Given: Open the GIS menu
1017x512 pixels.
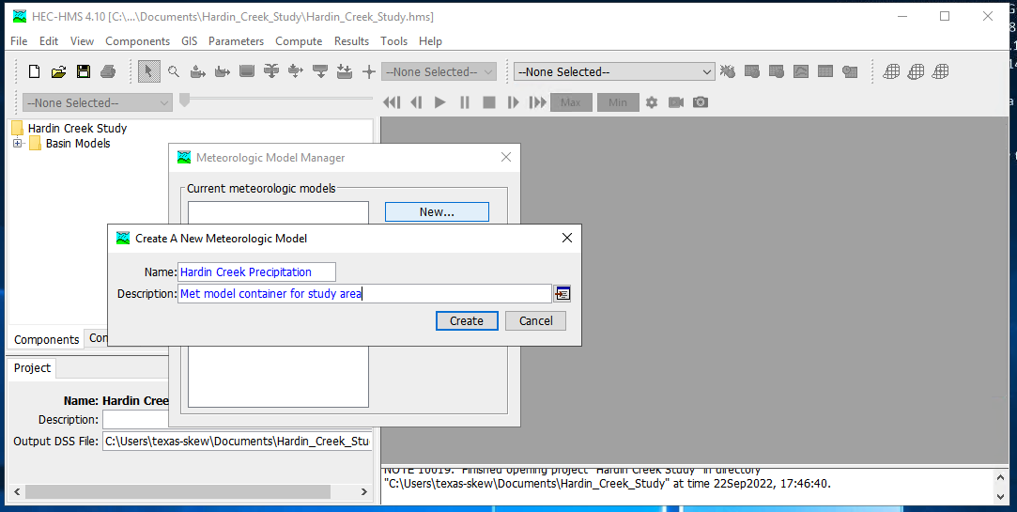Looking at the screenshot, I should (190, 41).
